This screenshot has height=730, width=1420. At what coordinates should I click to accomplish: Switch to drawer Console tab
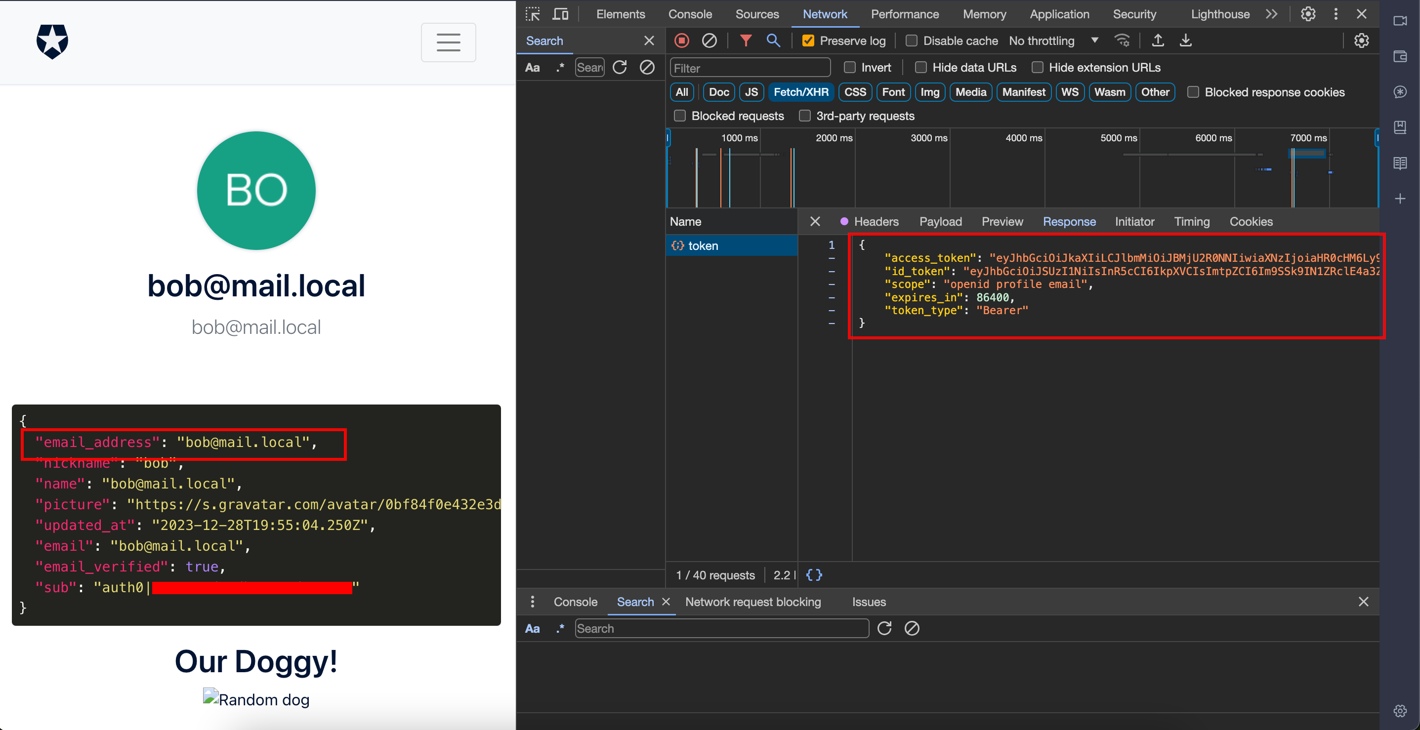tap(575, 602)
